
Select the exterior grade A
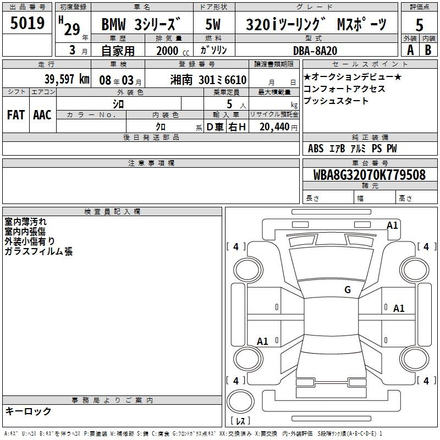point(410,50)
